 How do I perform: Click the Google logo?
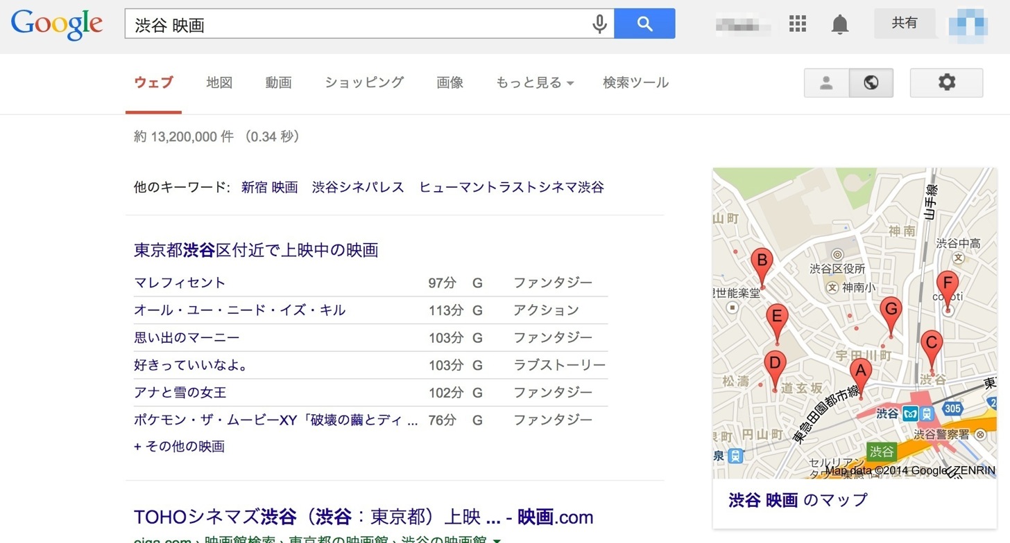coord(57,24)
